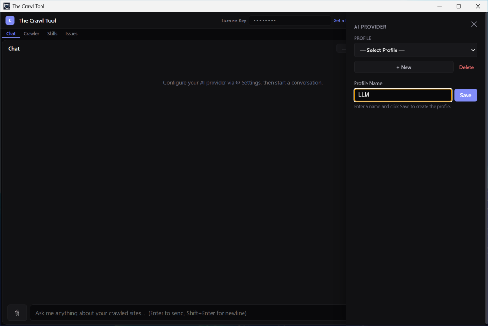Click the License Key password field
This screenshot has width=488, height=326.
tap(289, 20)
